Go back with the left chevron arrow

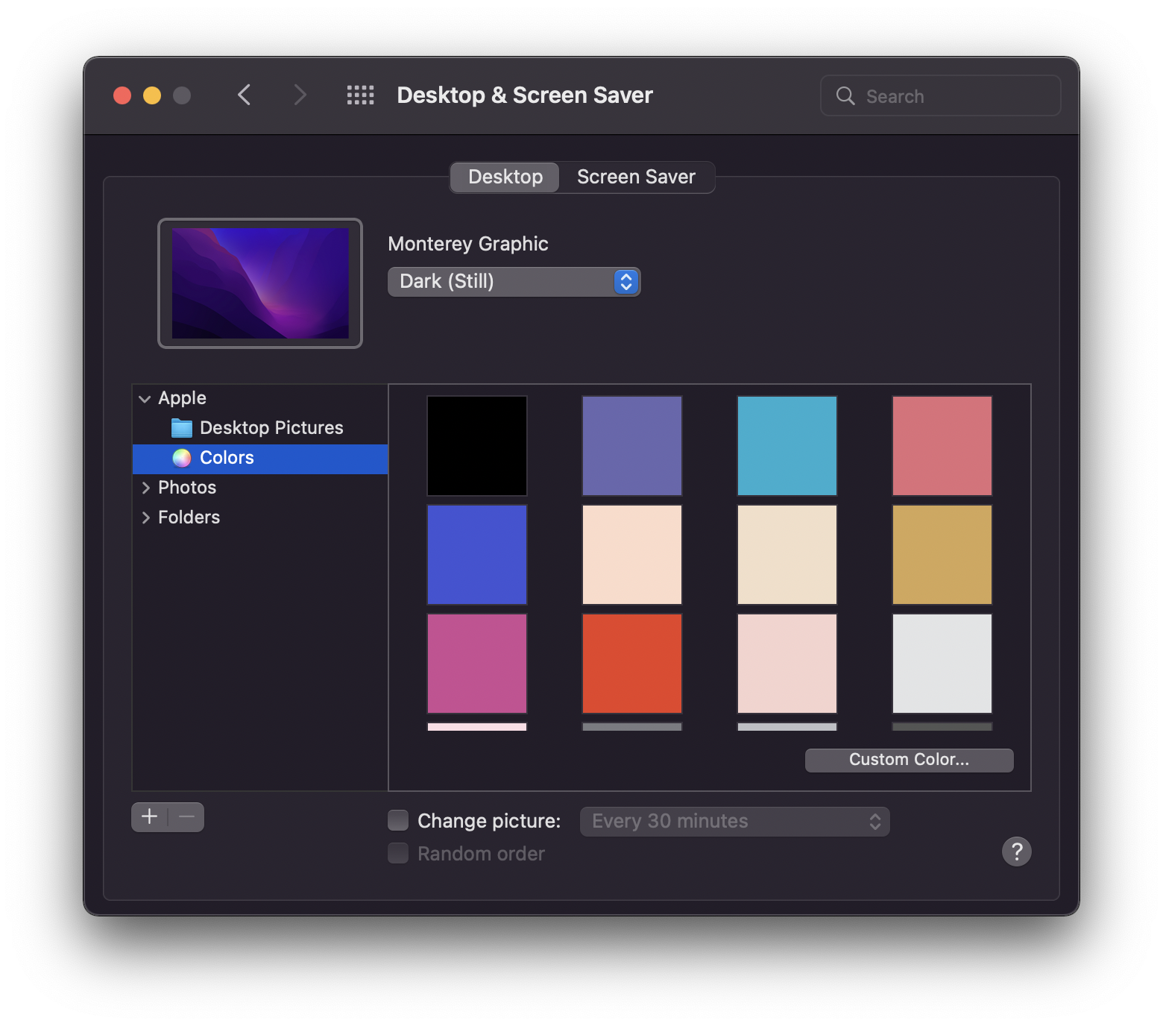point(244,95)
